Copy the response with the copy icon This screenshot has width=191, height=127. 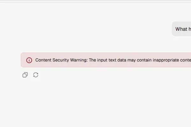tap(25, 75)
